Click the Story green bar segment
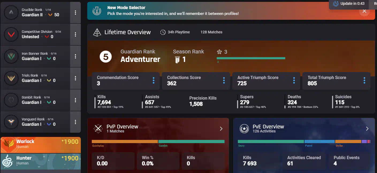This screenshot has width=377, height=173. 271,141
